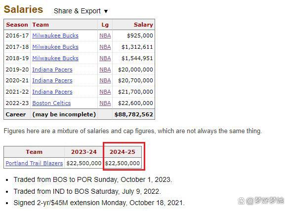Open the 2021-22 Indiana Pacers link
Image resolution: width=290 pixels, height=211 pixels.
(52, 92)
